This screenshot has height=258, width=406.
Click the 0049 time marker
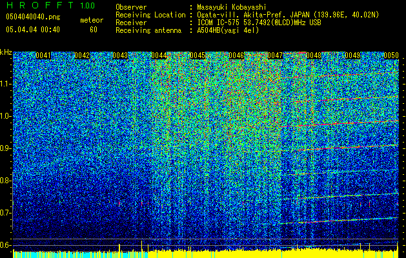pyautogui.click(x=352, y=55)
